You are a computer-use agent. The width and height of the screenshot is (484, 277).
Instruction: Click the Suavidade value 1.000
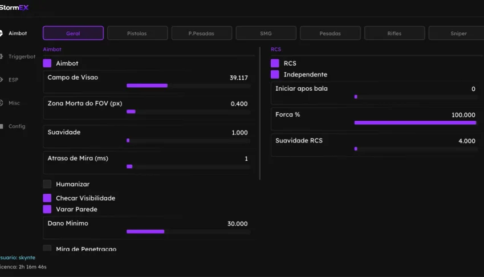(x=239, y=133)
